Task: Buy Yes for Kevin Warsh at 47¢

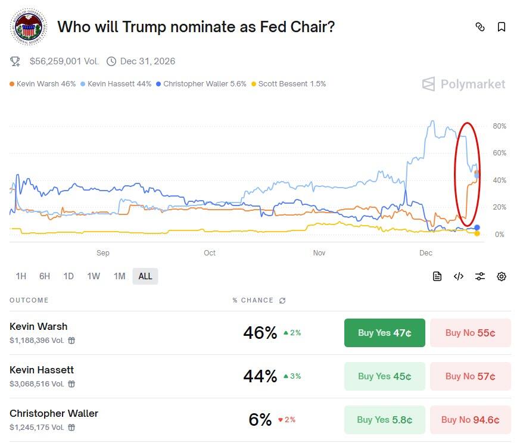Action: click(x=384, y=333)
